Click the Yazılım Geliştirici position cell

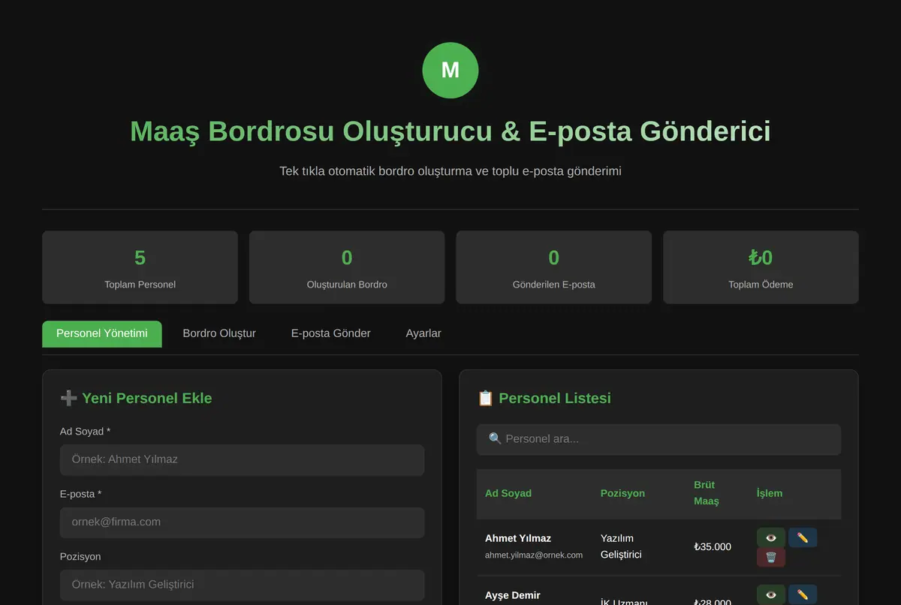point(622,546)
